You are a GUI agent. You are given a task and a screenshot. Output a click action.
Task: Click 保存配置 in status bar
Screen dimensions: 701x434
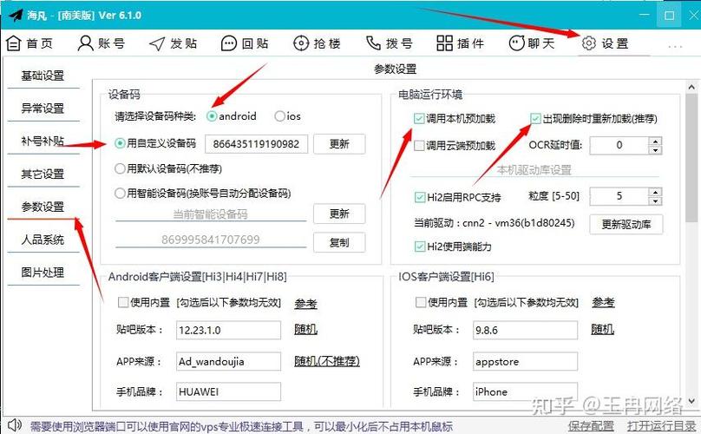(x=591, y=426)
